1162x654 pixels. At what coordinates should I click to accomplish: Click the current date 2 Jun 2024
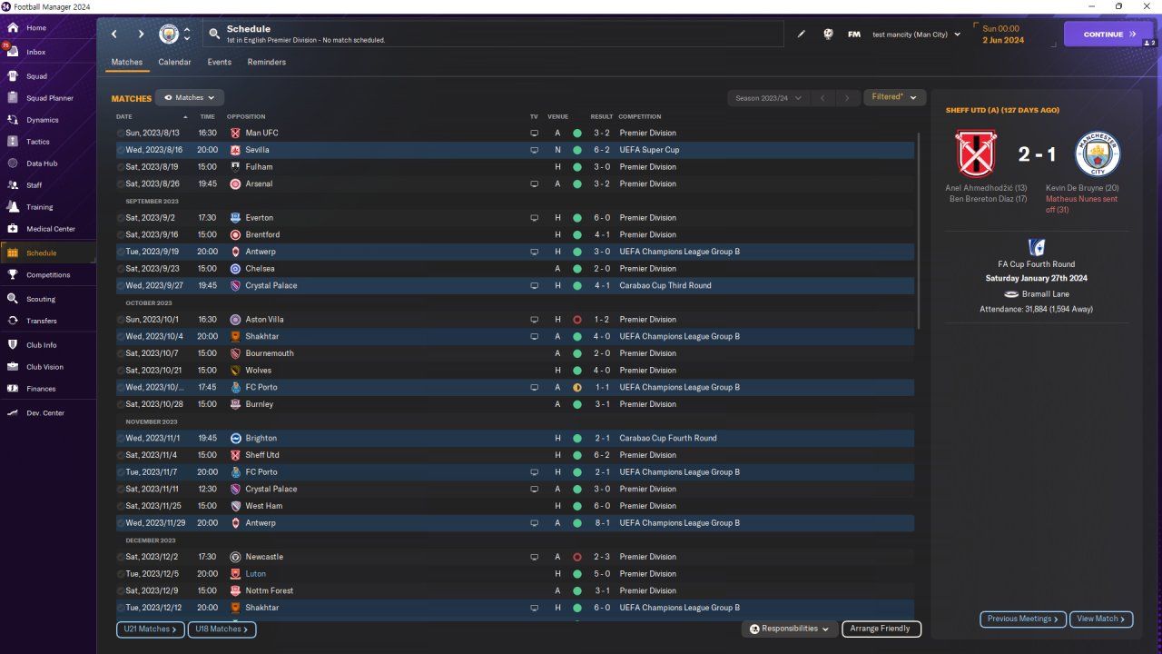click(x=1003, y=40)
